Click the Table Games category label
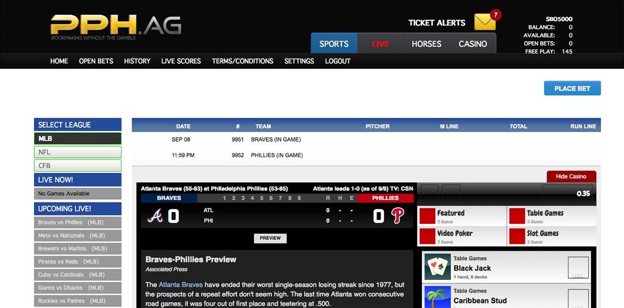Image resolution: width=624 pixels, height=308 pixels. pos(545,213)
